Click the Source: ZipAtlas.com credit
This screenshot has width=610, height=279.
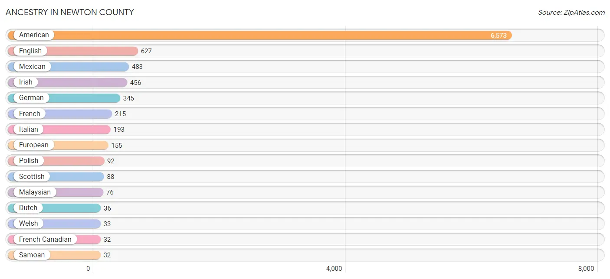click(571, 13)
